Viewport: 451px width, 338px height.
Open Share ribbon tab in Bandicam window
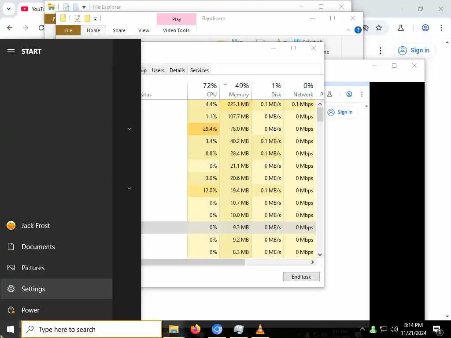[x=119, y=30]
